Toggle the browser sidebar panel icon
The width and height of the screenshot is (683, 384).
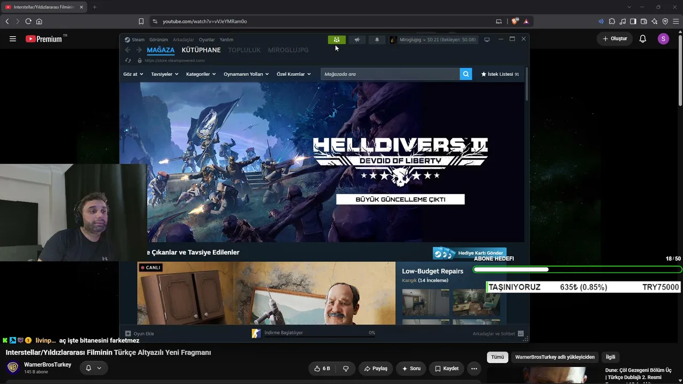633,21
